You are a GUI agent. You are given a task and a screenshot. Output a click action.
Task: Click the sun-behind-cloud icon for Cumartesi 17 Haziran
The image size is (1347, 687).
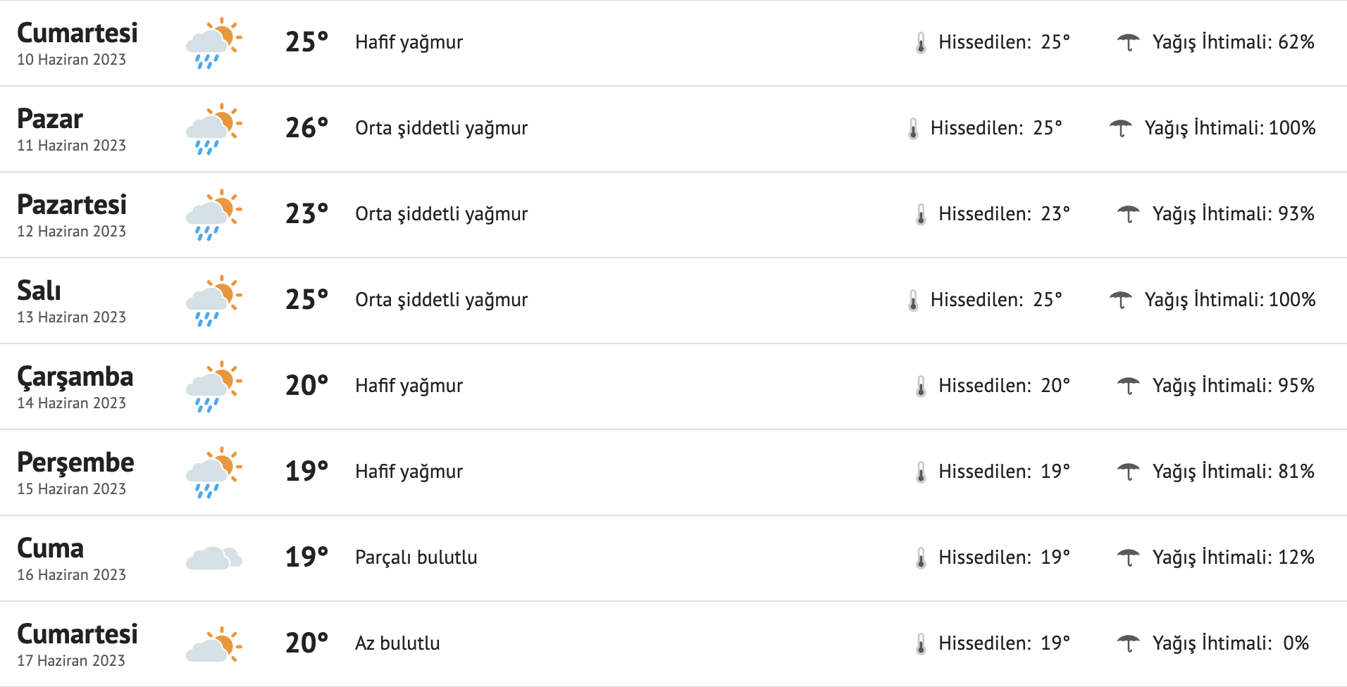click(x=213, y=643)
